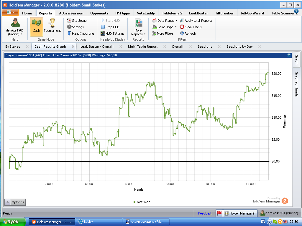
Task: Select the Cash Results Graph tab
Action: click(50, 46)
